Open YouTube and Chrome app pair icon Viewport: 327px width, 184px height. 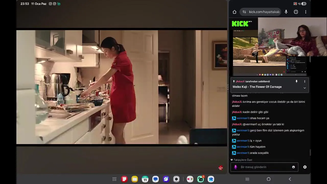coord(190,179)
